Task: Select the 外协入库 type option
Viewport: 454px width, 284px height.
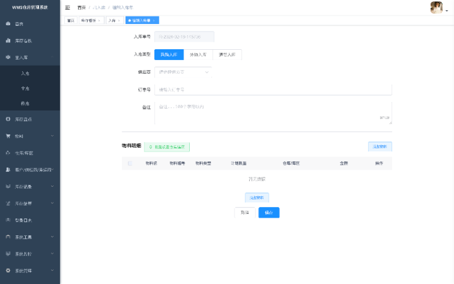Action: (x=198, y=54)
